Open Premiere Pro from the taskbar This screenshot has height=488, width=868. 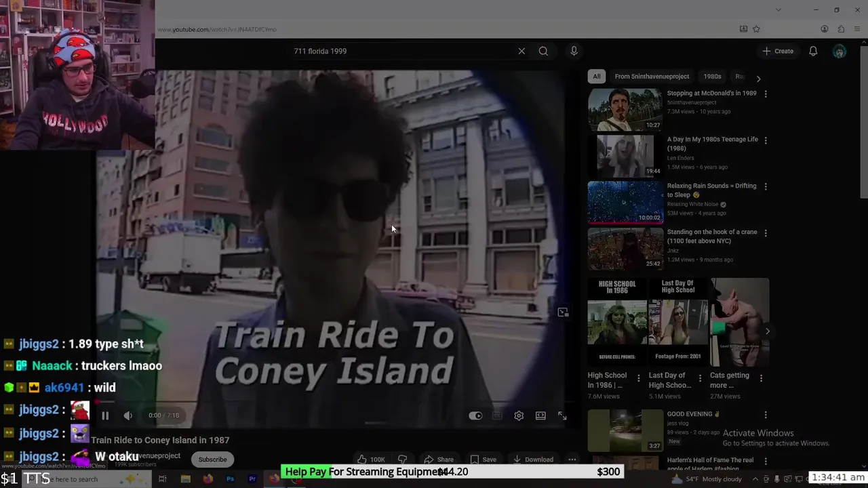pos(252,479)
